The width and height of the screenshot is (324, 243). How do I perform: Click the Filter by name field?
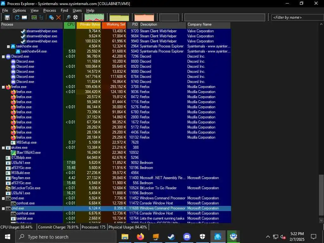[x=297, y=18]
